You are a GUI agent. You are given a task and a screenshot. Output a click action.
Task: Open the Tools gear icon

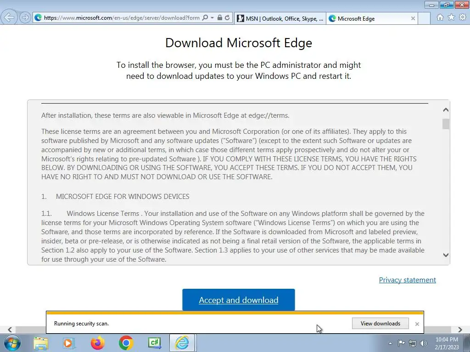point(463,17)
